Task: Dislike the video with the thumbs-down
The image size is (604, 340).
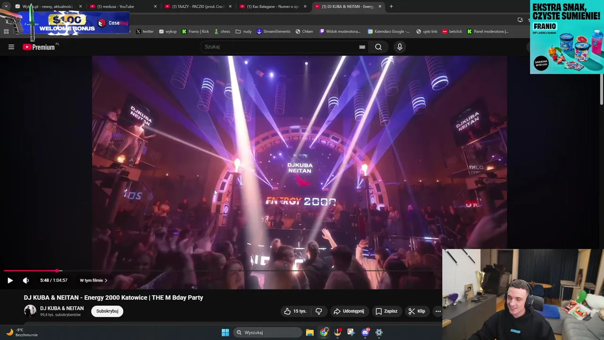Action: (x=319, y=311)
